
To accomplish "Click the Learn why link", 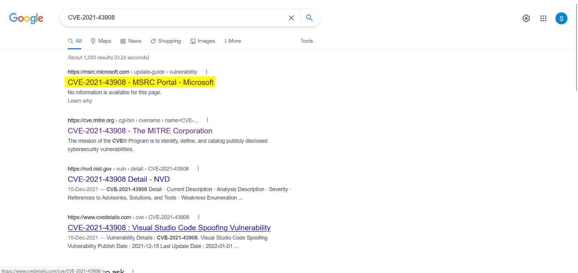I will coord(80,101).
